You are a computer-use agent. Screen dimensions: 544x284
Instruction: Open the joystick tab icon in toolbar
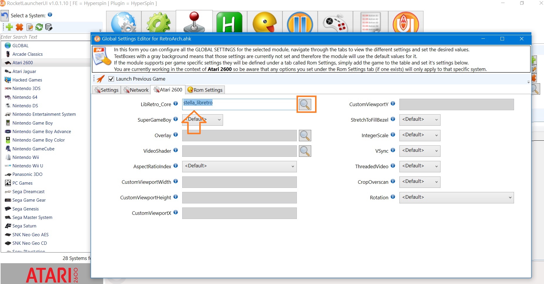(194, 22)
